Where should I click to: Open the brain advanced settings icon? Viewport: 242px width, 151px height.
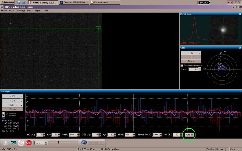[84, 143]
